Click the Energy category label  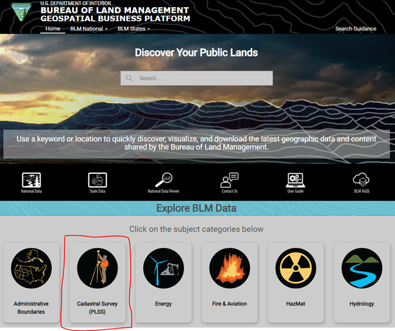point(163,304)
